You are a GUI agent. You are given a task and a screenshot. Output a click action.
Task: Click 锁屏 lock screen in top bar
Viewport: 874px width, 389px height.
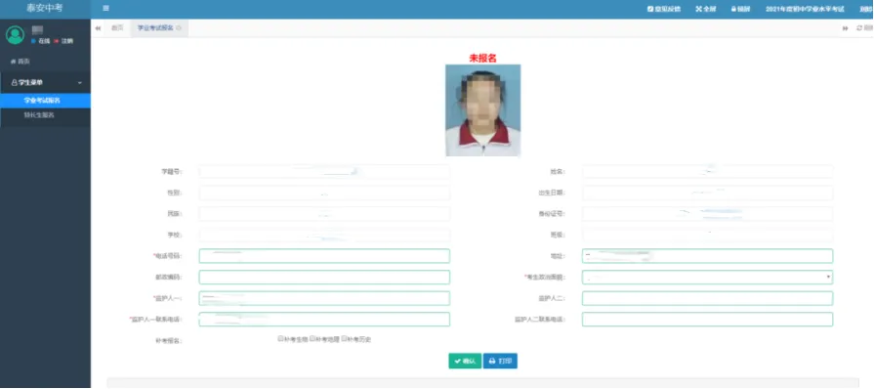pos(741,10)
